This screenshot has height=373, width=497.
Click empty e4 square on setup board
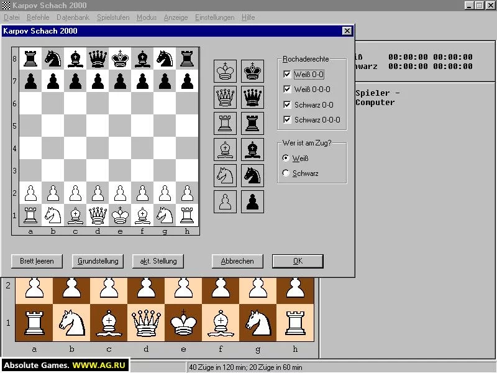[120, 148]
